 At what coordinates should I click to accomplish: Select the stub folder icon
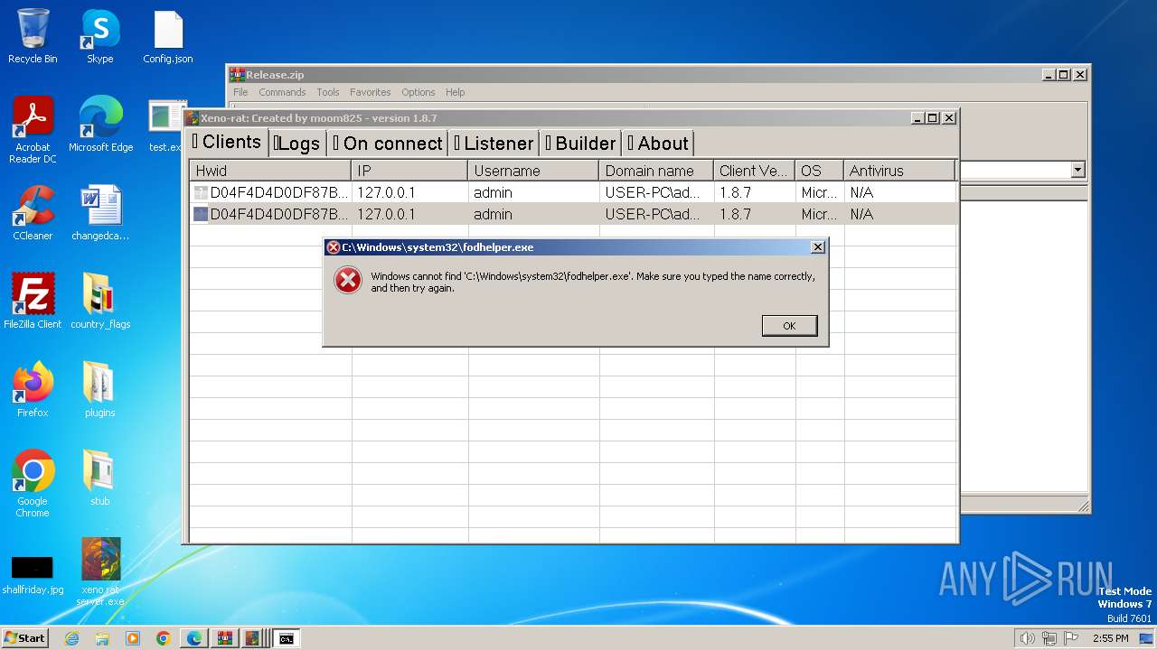(100, 479)
